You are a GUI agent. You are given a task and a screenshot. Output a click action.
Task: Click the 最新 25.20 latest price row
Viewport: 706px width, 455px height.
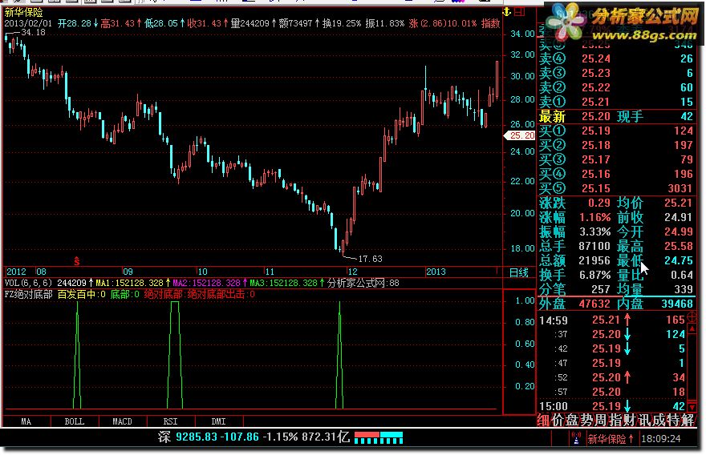[x=616, y=117]
